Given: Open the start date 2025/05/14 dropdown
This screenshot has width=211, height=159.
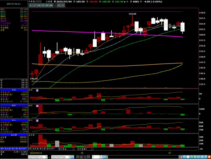Looking at the screenshot, I should pyautogui.click(x=46, y=157).
